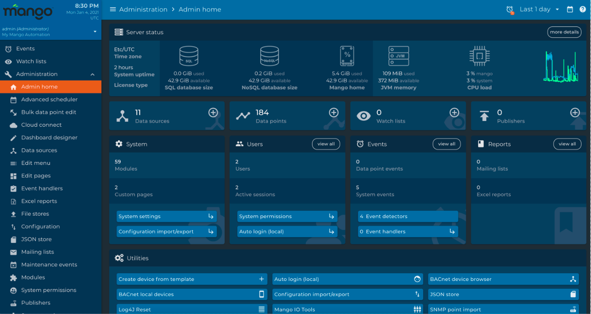Add a data point using the plus icon
Image resolution: width=591 pixels, height=314 pixels.
tap(334, 113)
